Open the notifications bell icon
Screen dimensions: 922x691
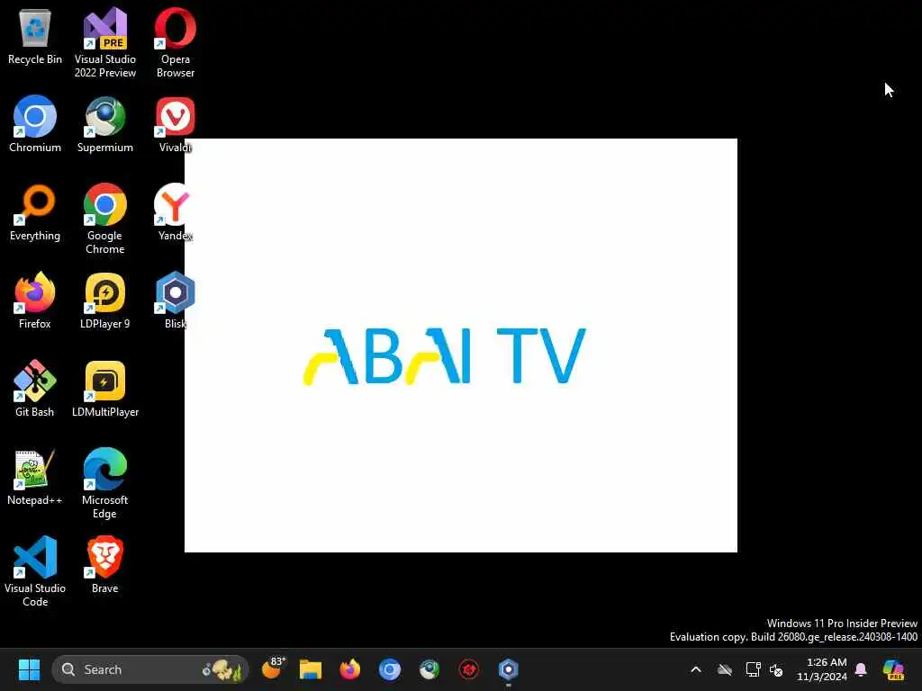[x=861, y=669]
